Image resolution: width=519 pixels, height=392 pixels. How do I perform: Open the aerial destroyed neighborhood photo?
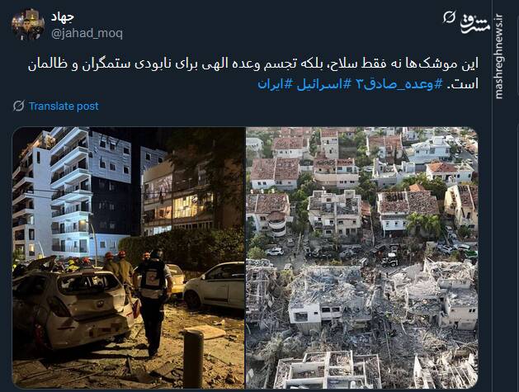pyautogui.click(x=361, y=257)
